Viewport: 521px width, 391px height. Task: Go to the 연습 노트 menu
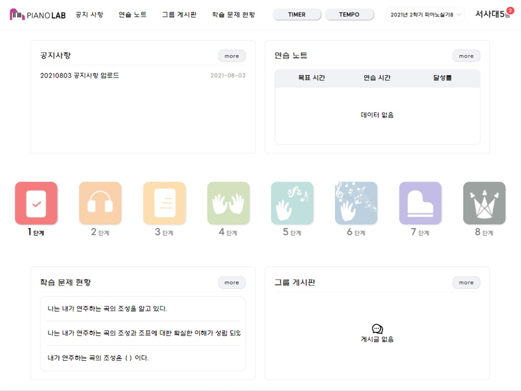(x=132, y=15)
